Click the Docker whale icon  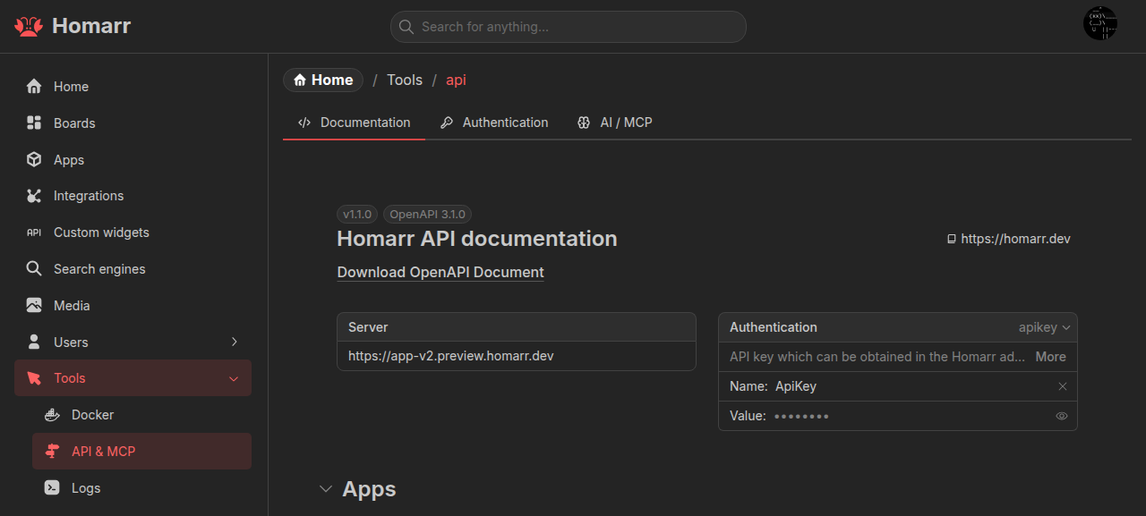pyautogui.click(x=53, y=415)
